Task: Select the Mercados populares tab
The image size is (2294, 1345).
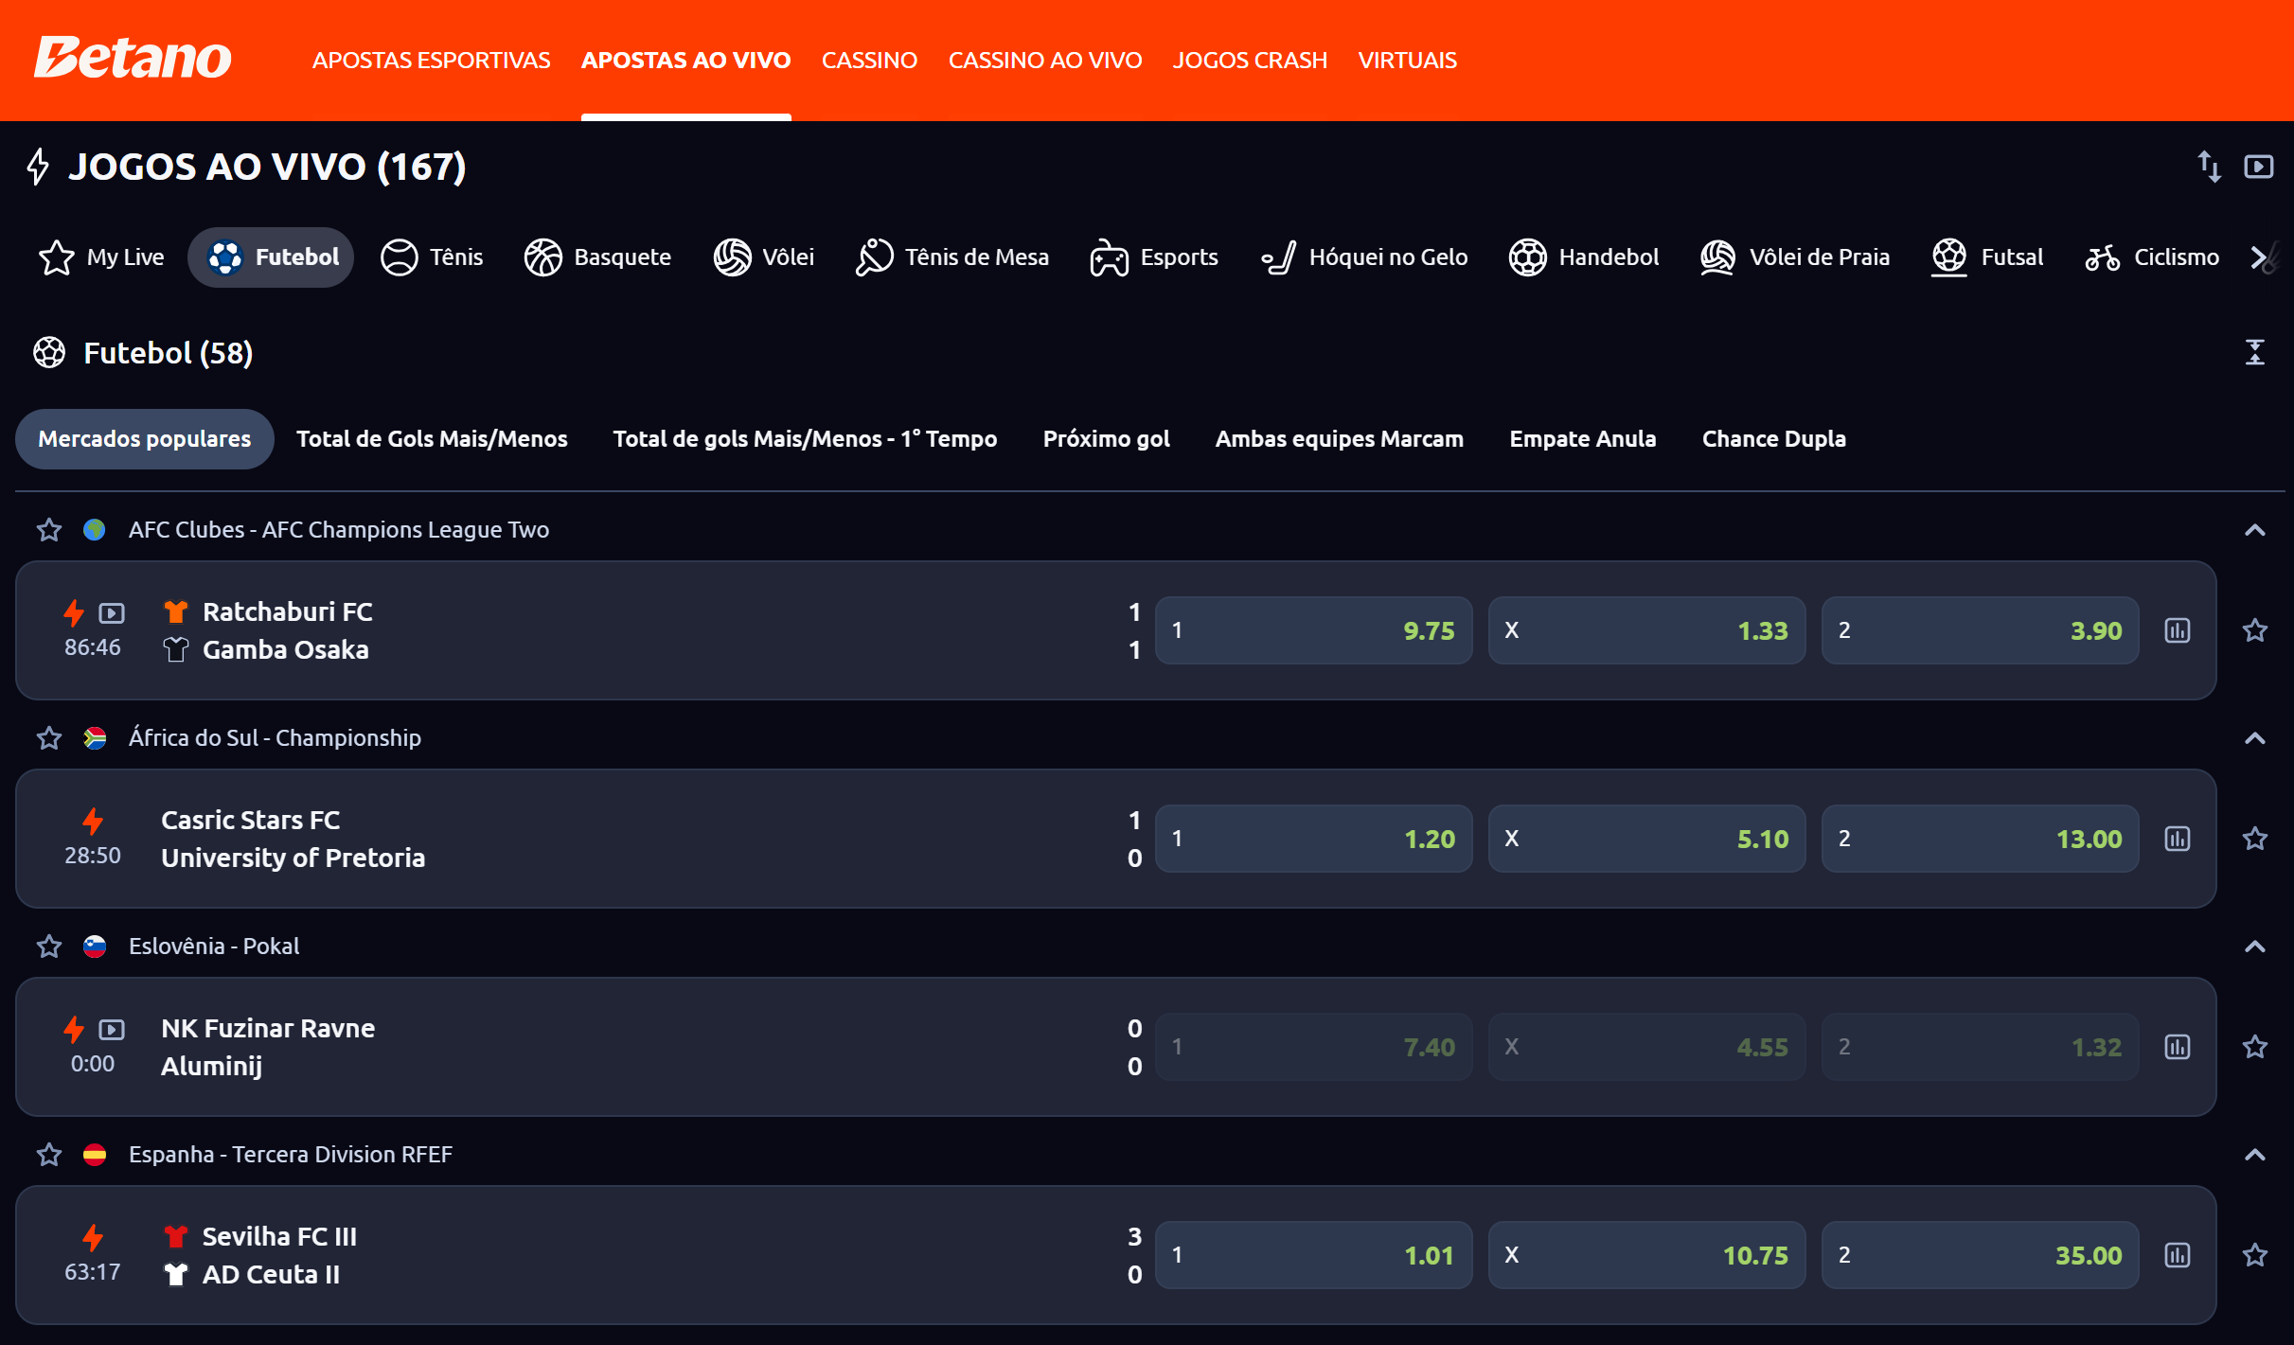Action: (x=145, y=439)
